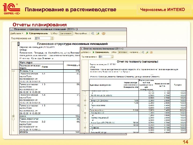Collapse the Ячмень Ача group
This screenshot has height=145, width=193.
[13, 71]
